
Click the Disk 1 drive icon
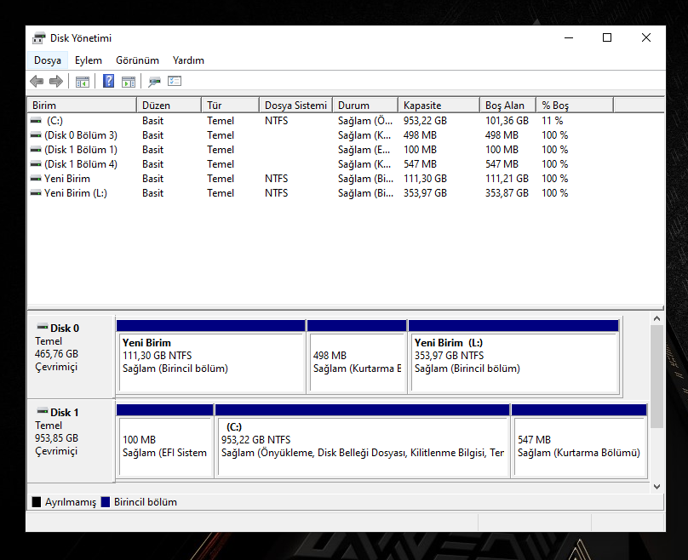[43, 411]
